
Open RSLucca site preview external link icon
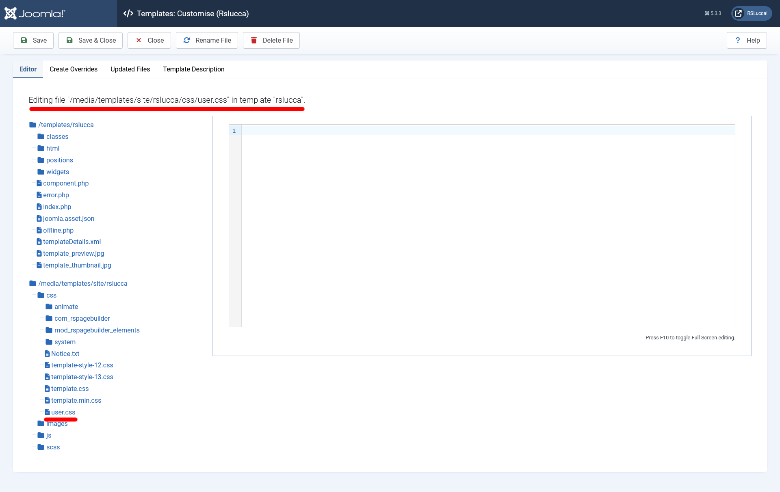(x=739, y=13)
